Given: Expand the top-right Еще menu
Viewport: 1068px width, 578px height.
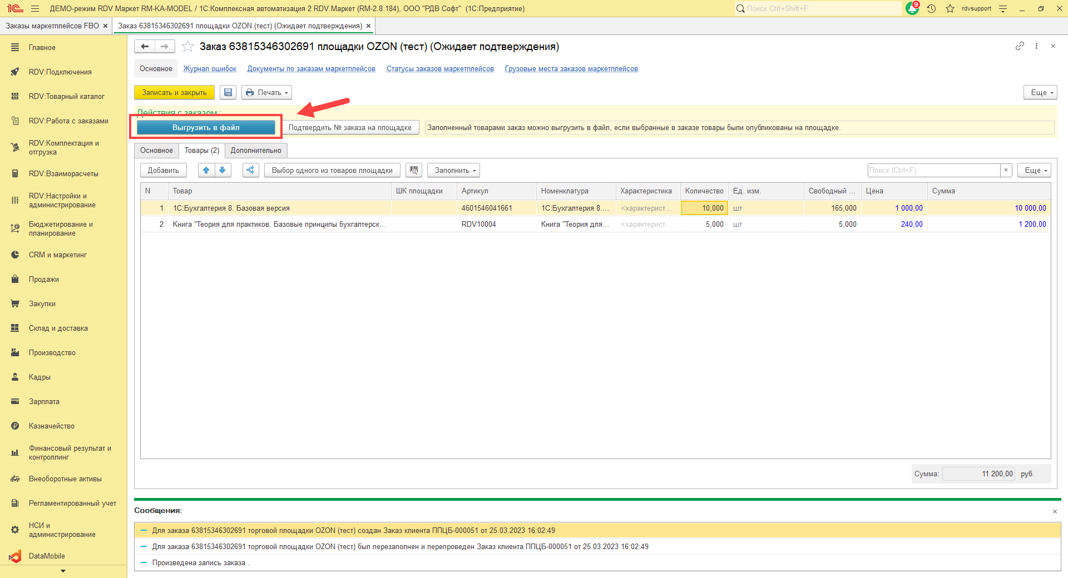Looking at the screenshot, I should click(1040, 93).
